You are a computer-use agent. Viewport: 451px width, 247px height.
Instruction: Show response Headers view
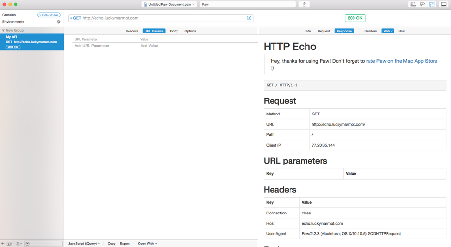[370, 31]
